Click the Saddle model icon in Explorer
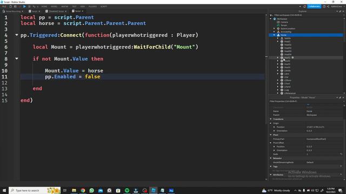The image size is (346, 194). (x=282, y=38)
